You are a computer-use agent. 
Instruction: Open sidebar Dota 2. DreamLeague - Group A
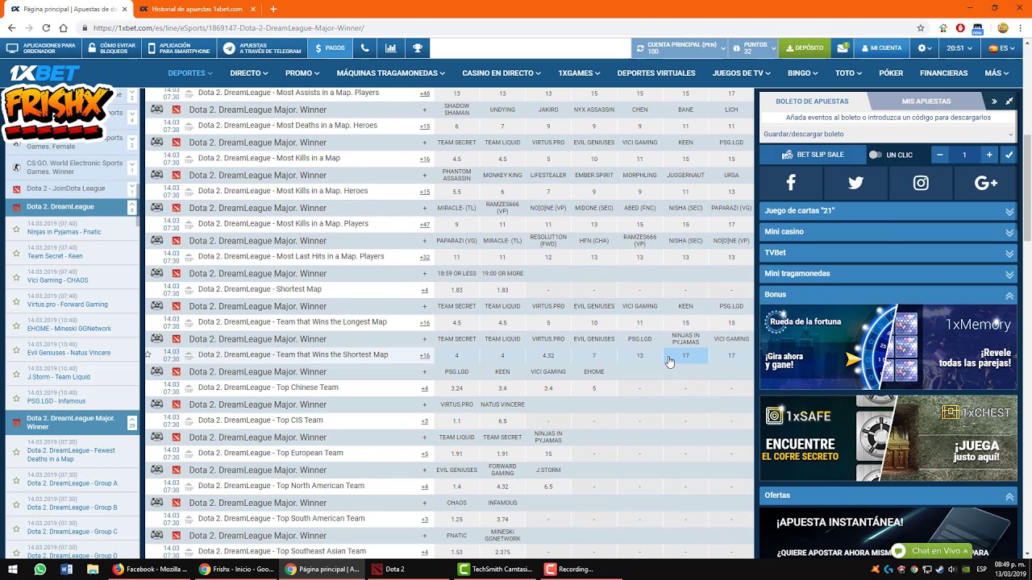tap(72, 483)
